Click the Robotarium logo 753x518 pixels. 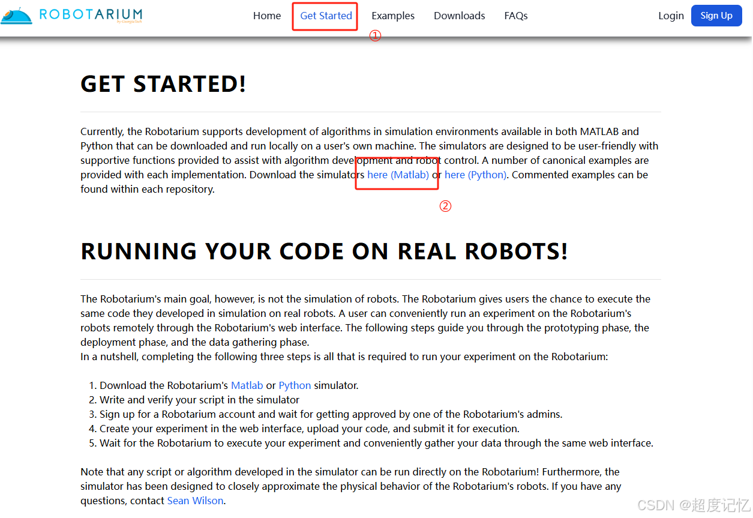[71, 15]
